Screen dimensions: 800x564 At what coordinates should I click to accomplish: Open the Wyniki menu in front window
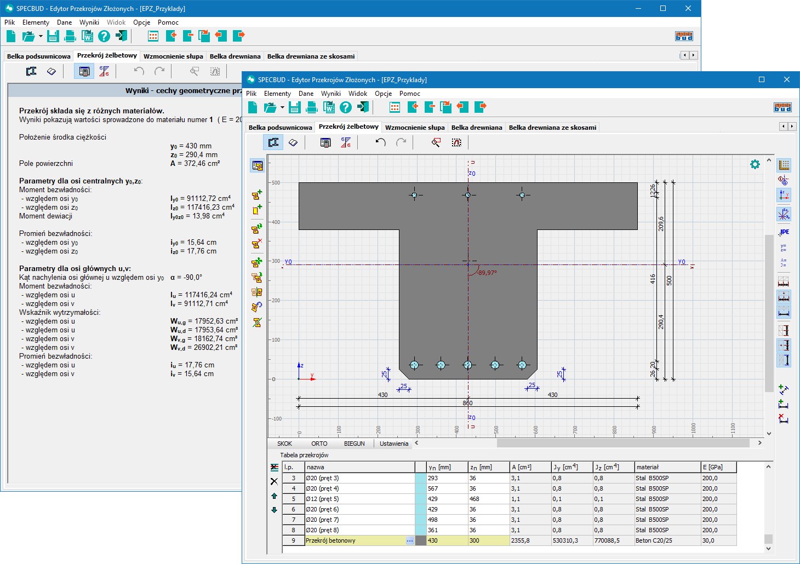pyautogui.click(x=331, y=94)
